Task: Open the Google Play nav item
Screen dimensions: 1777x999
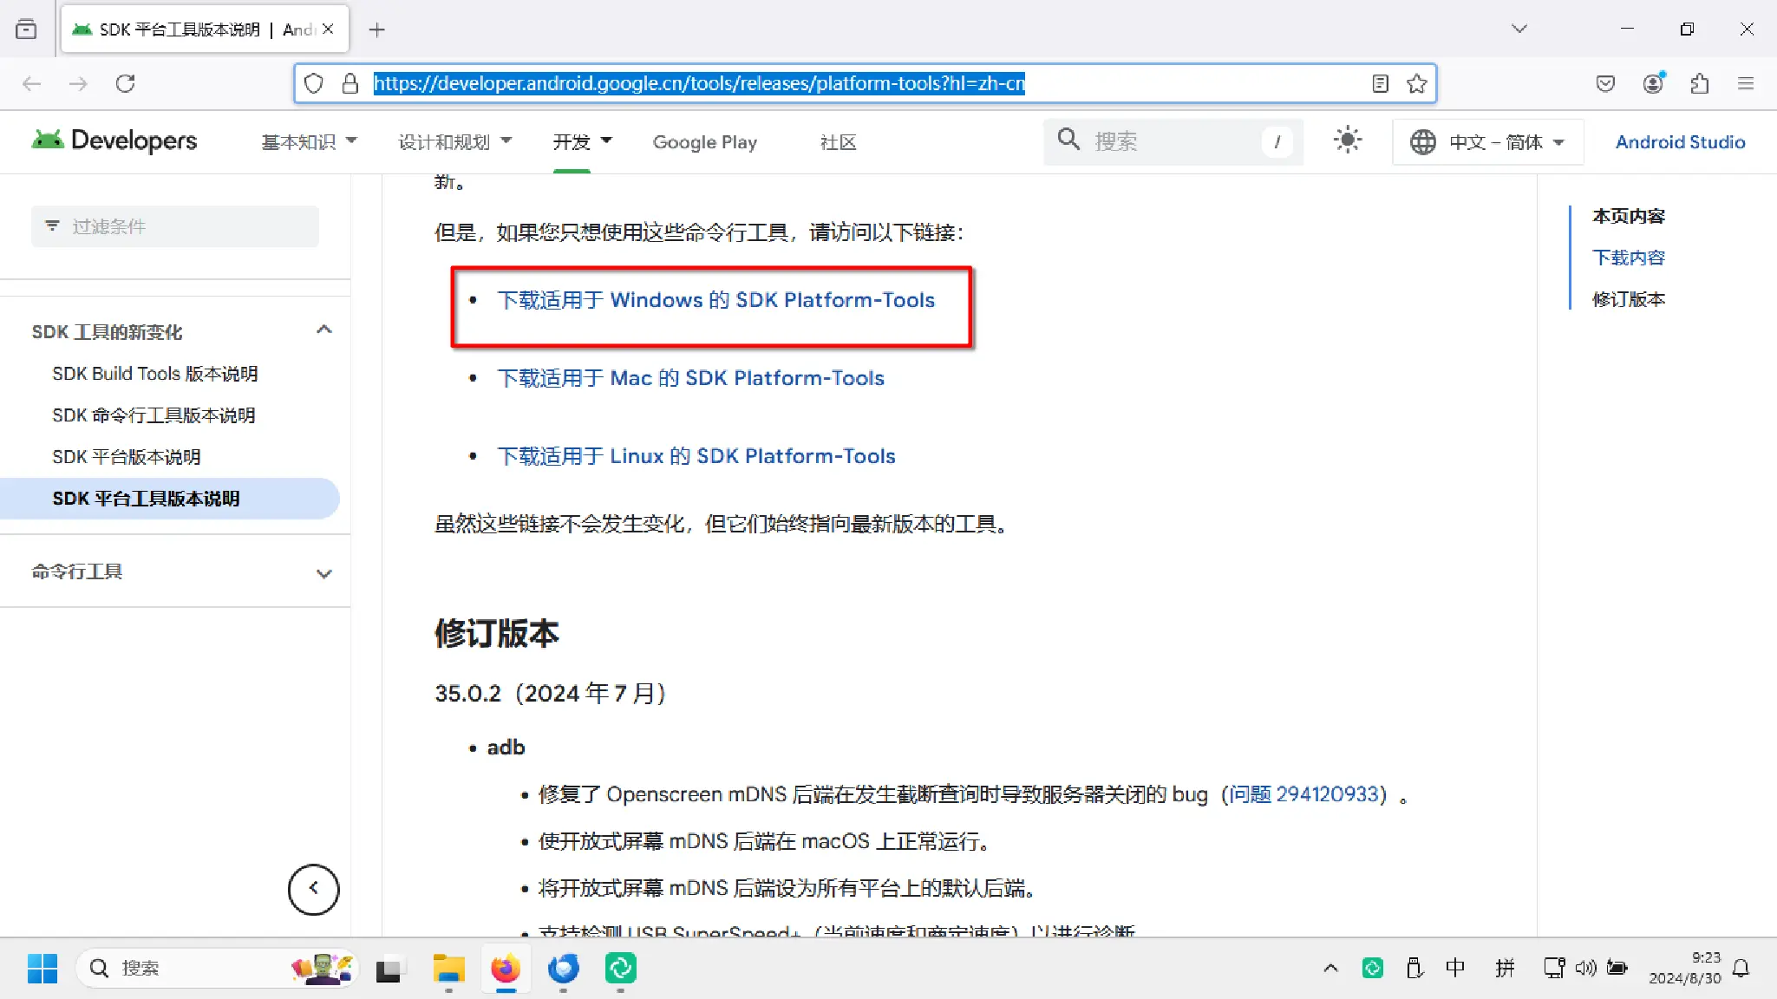Action: (x=704, y=141)
